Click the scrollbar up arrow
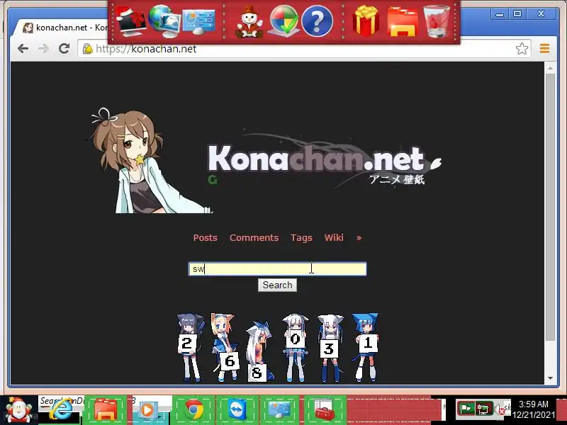The width and height of the screenshot is (567, 425). pos(550,68)
